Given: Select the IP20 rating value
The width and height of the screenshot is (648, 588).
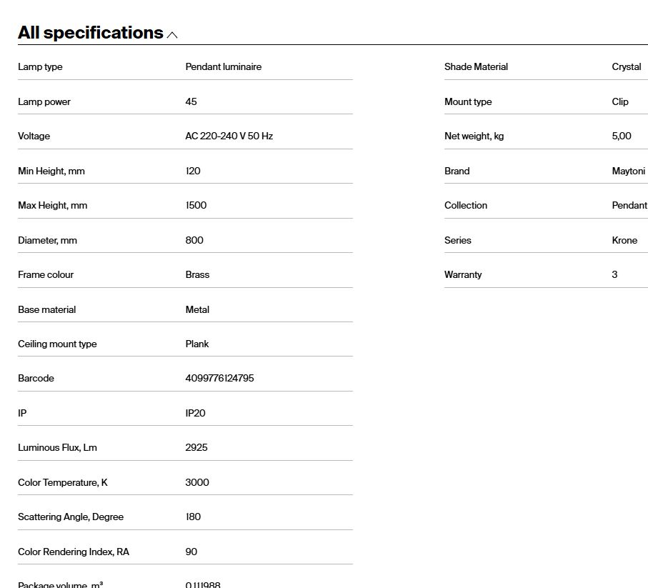Looking at the screenshot, I should click(x=195, y=414).
